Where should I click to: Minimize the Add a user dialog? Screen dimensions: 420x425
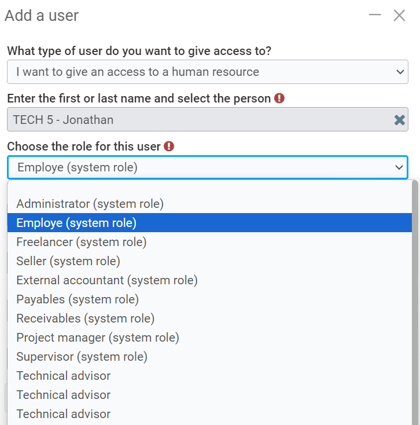pyautogui.click(x=375, y=15)
